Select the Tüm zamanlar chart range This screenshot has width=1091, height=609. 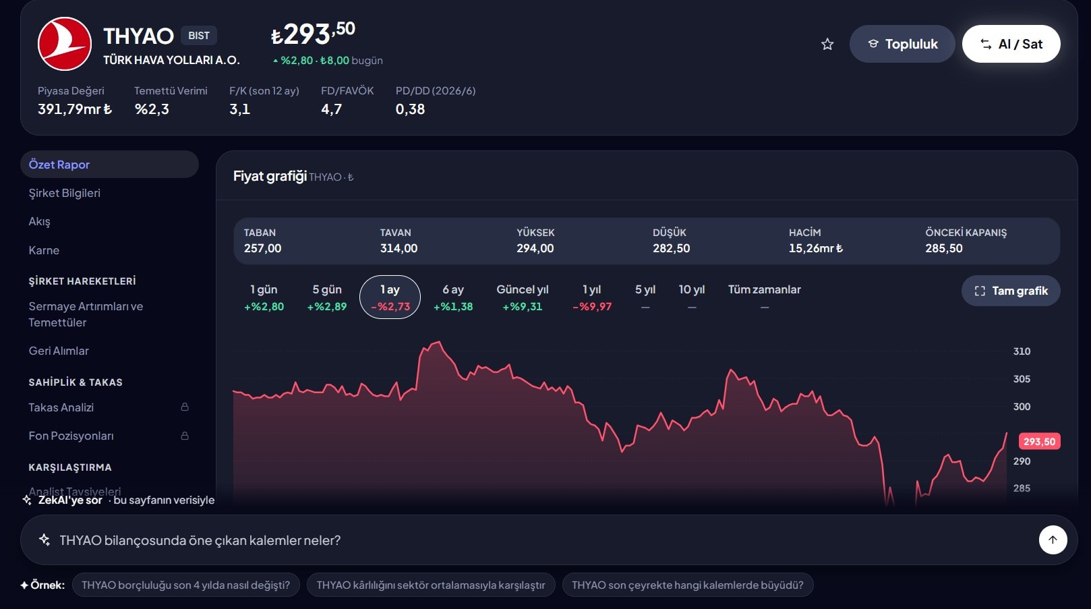coord(765,297)
